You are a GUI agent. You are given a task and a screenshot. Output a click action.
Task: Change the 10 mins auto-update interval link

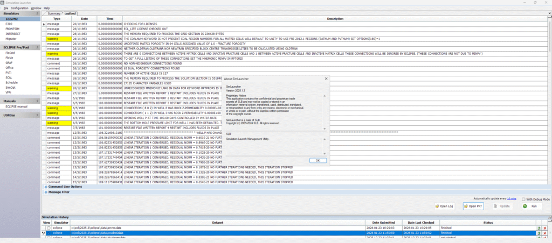click(513, 198)
